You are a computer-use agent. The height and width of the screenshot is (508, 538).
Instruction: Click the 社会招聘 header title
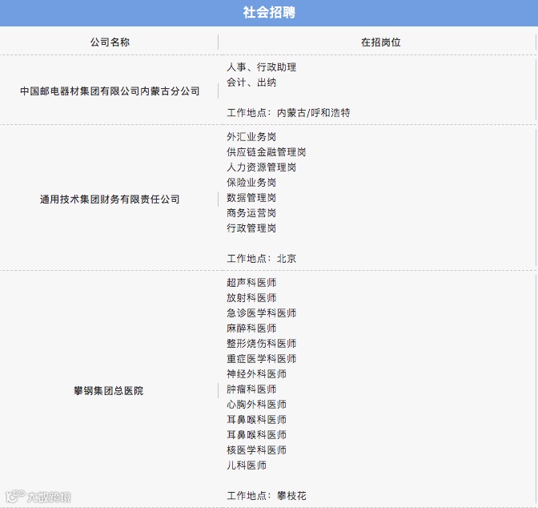[269, 12]
